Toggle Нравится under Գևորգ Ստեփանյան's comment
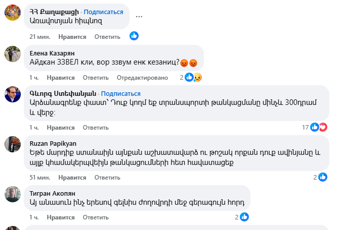The height and width of the screenshot is (230, 341). (x=61, y=128)
